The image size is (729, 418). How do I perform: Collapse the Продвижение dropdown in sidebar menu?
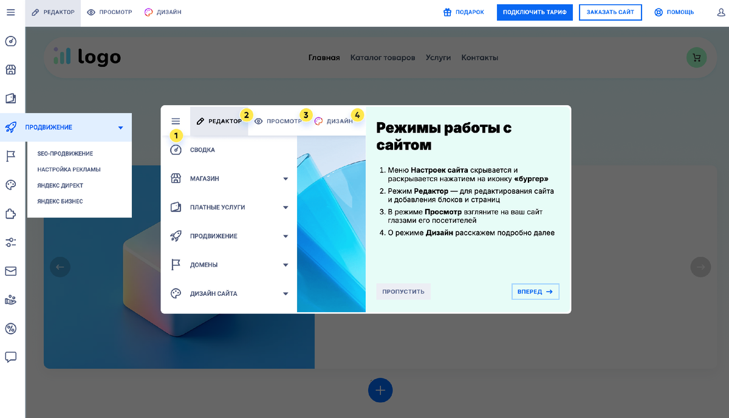tap(120, 128)
